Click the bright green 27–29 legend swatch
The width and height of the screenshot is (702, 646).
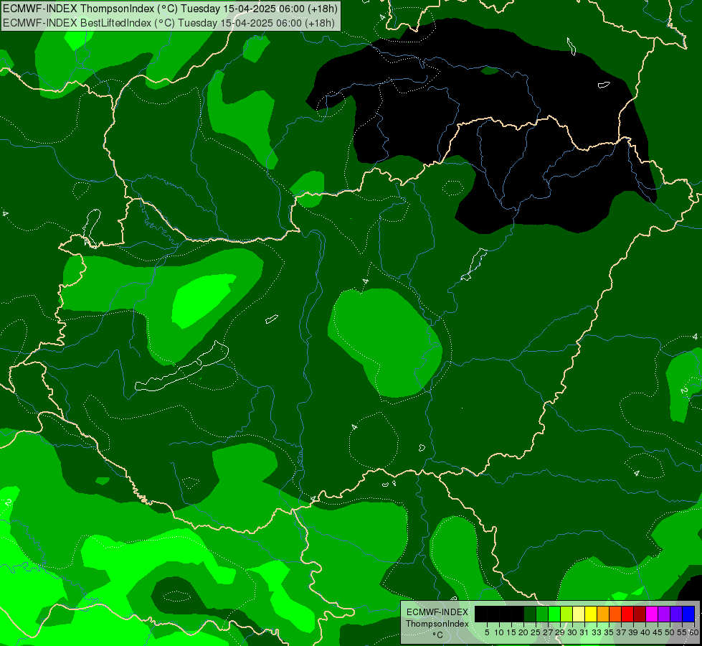coord(555,614)
